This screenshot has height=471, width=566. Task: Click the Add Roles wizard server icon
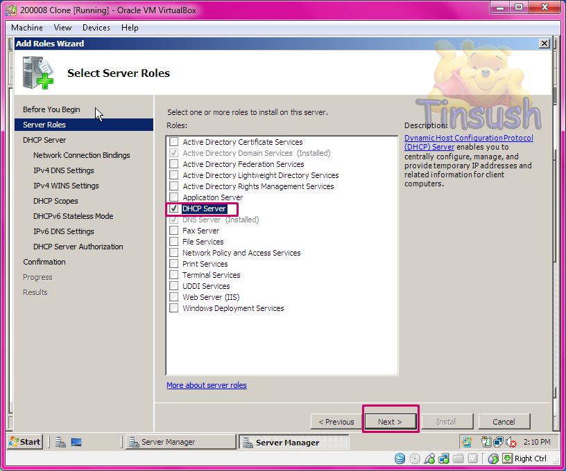coord(37,73)
